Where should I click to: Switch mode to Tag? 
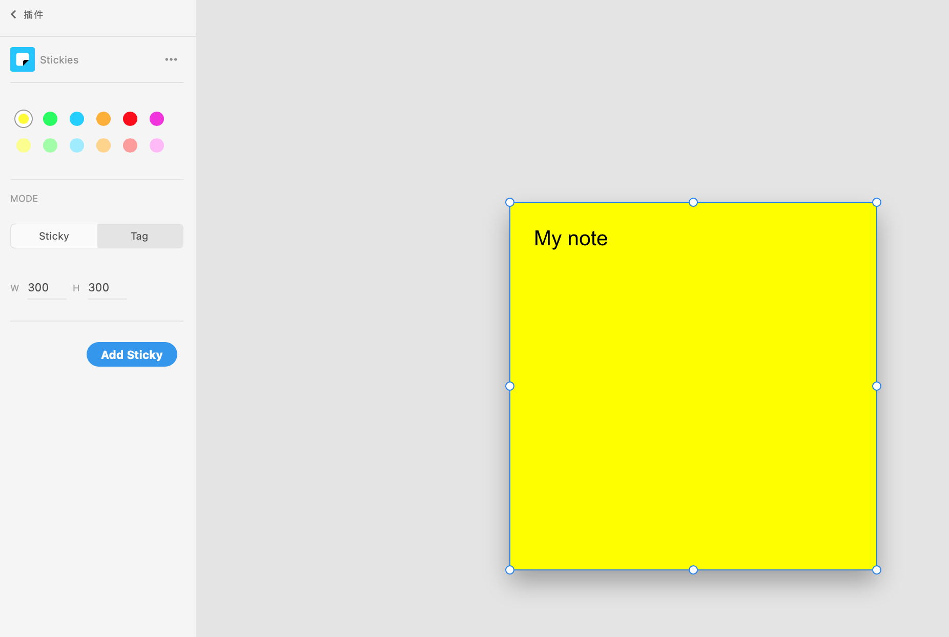click(x=139, y=236)
